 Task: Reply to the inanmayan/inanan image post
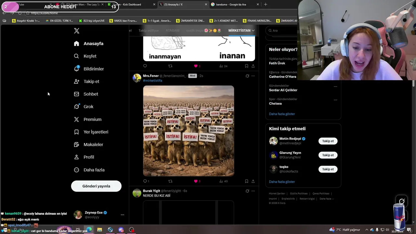click(x=145, y=66)
